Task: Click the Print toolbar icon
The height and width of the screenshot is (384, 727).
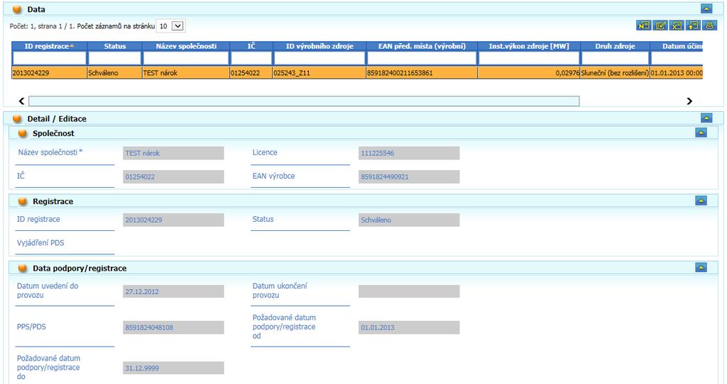Action: 709,26
